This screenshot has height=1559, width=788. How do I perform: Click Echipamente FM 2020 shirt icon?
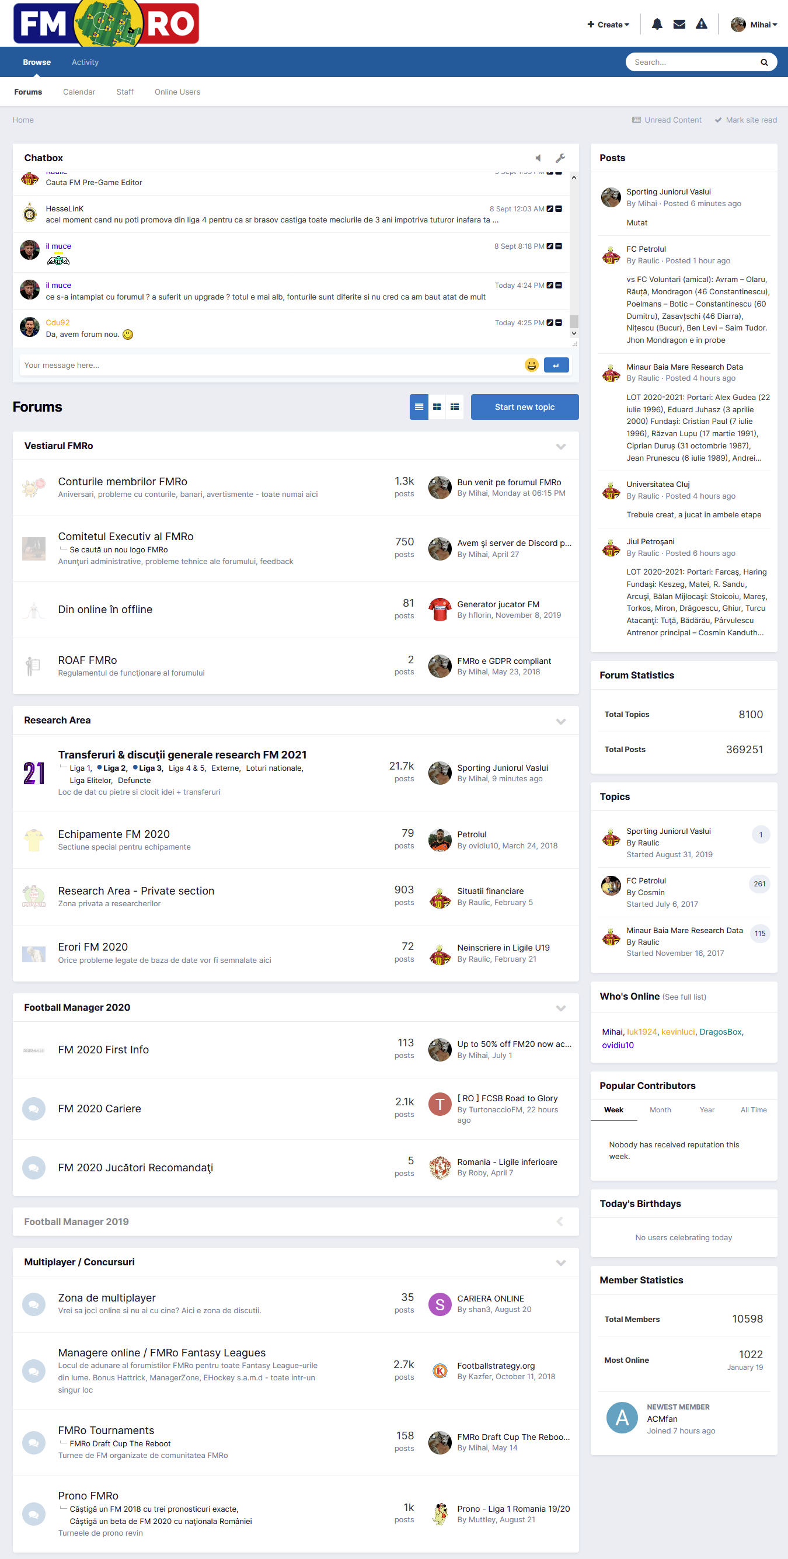pos(34,840)
